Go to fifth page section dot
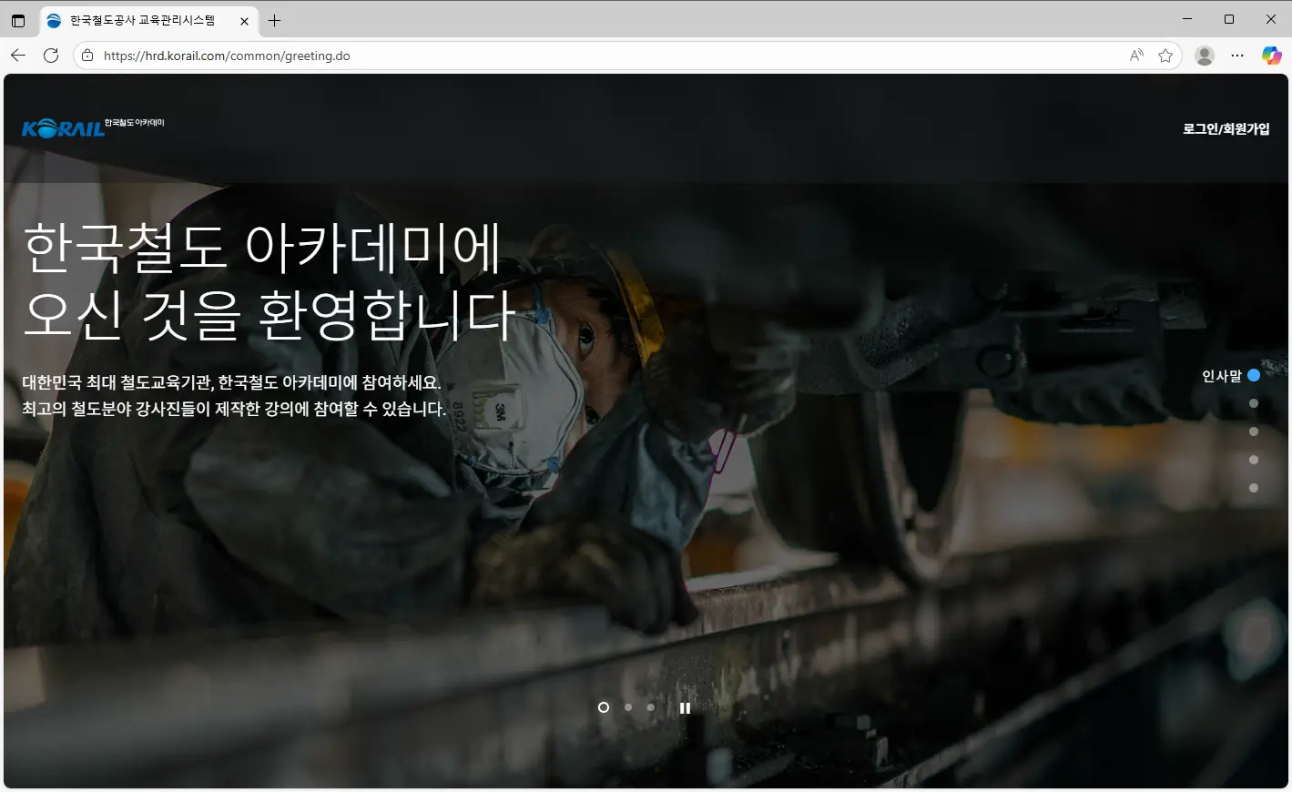Viewport: 1292px width, 792px height. pyautogui.click(x=1254, y=488)
